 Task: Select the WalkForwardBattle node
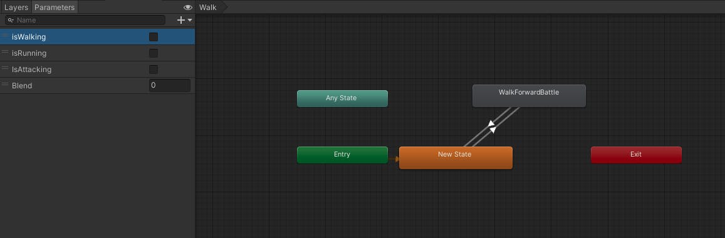pyautogui.click(x=529, y=96)
